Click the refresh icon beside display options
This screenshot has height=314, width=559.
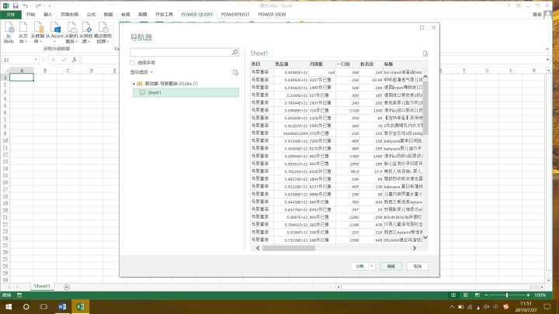[235, 72]
